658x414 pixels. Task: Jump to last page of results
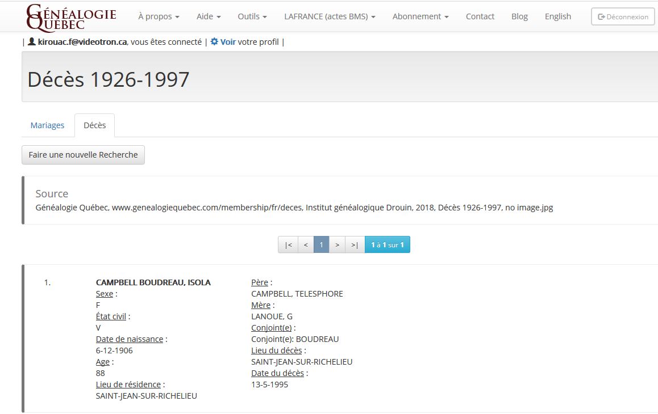click(355, 244)
